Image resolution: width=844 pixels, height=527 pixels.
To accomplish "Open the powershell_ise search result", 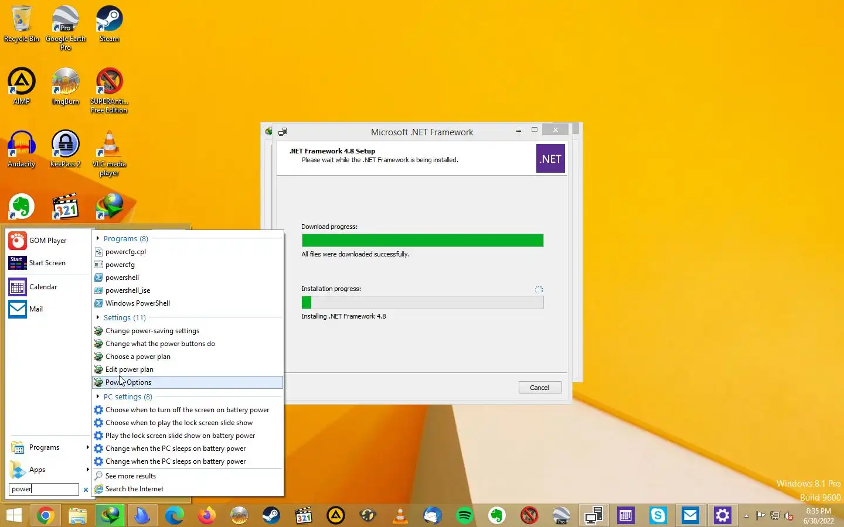I will (x=188, y=290).
